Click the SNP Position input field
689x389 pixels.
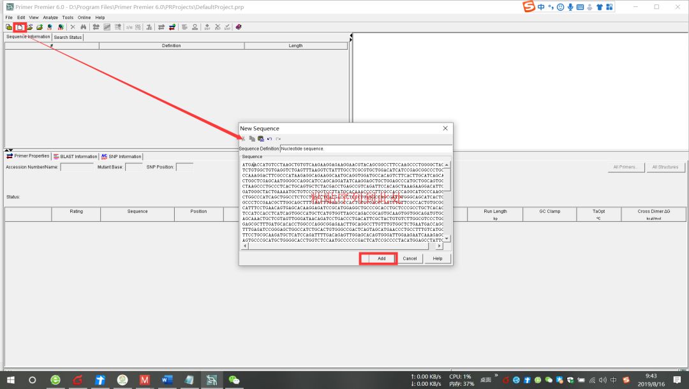(x=184, y=167)
